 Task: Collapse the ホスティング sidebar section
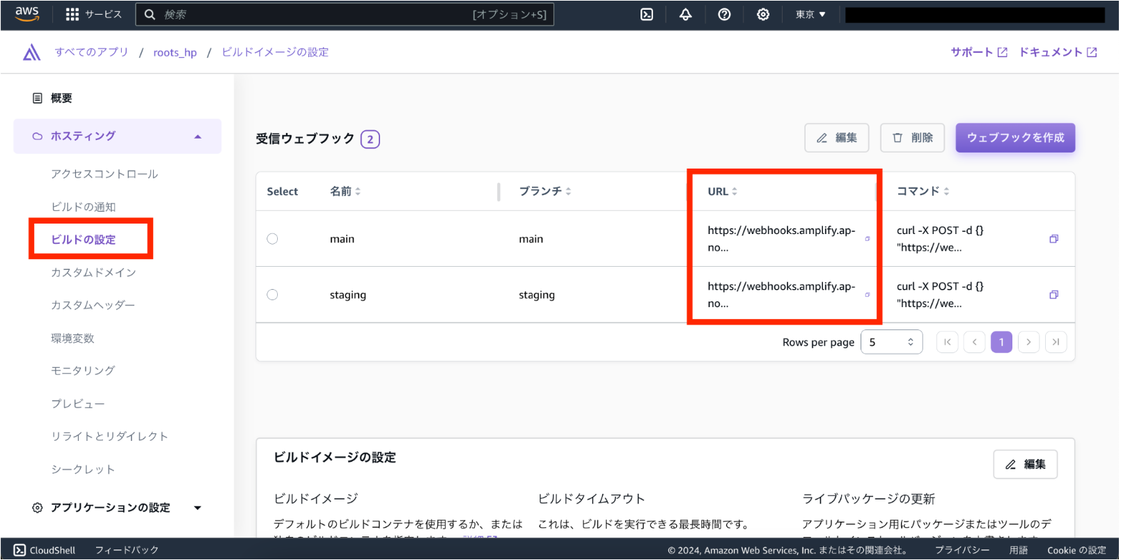pos(198,137)
